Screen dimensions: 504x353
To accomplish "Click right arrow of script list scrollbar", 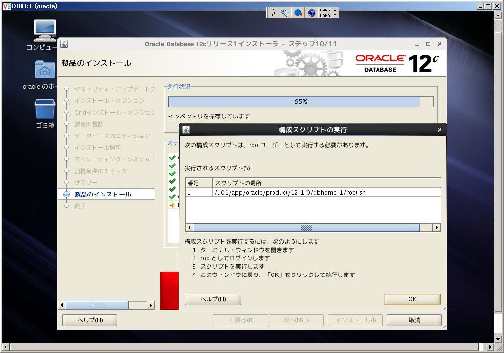I will pos(436,228).
